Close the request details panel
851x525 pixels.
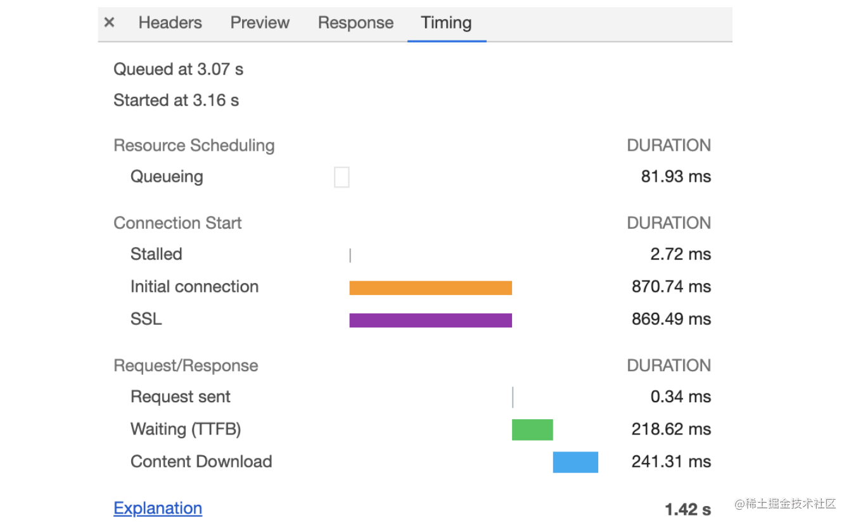[110, 23]
